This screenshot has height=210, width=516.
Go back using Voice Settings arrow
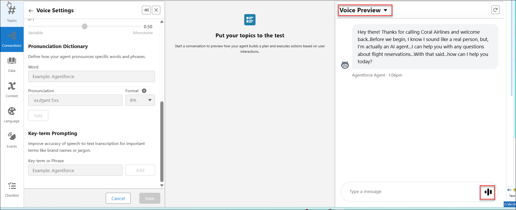[x=31, y=11]
